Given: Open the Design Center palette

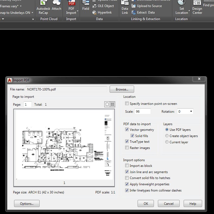Looking at the screenshot, I should coord(197,8).
